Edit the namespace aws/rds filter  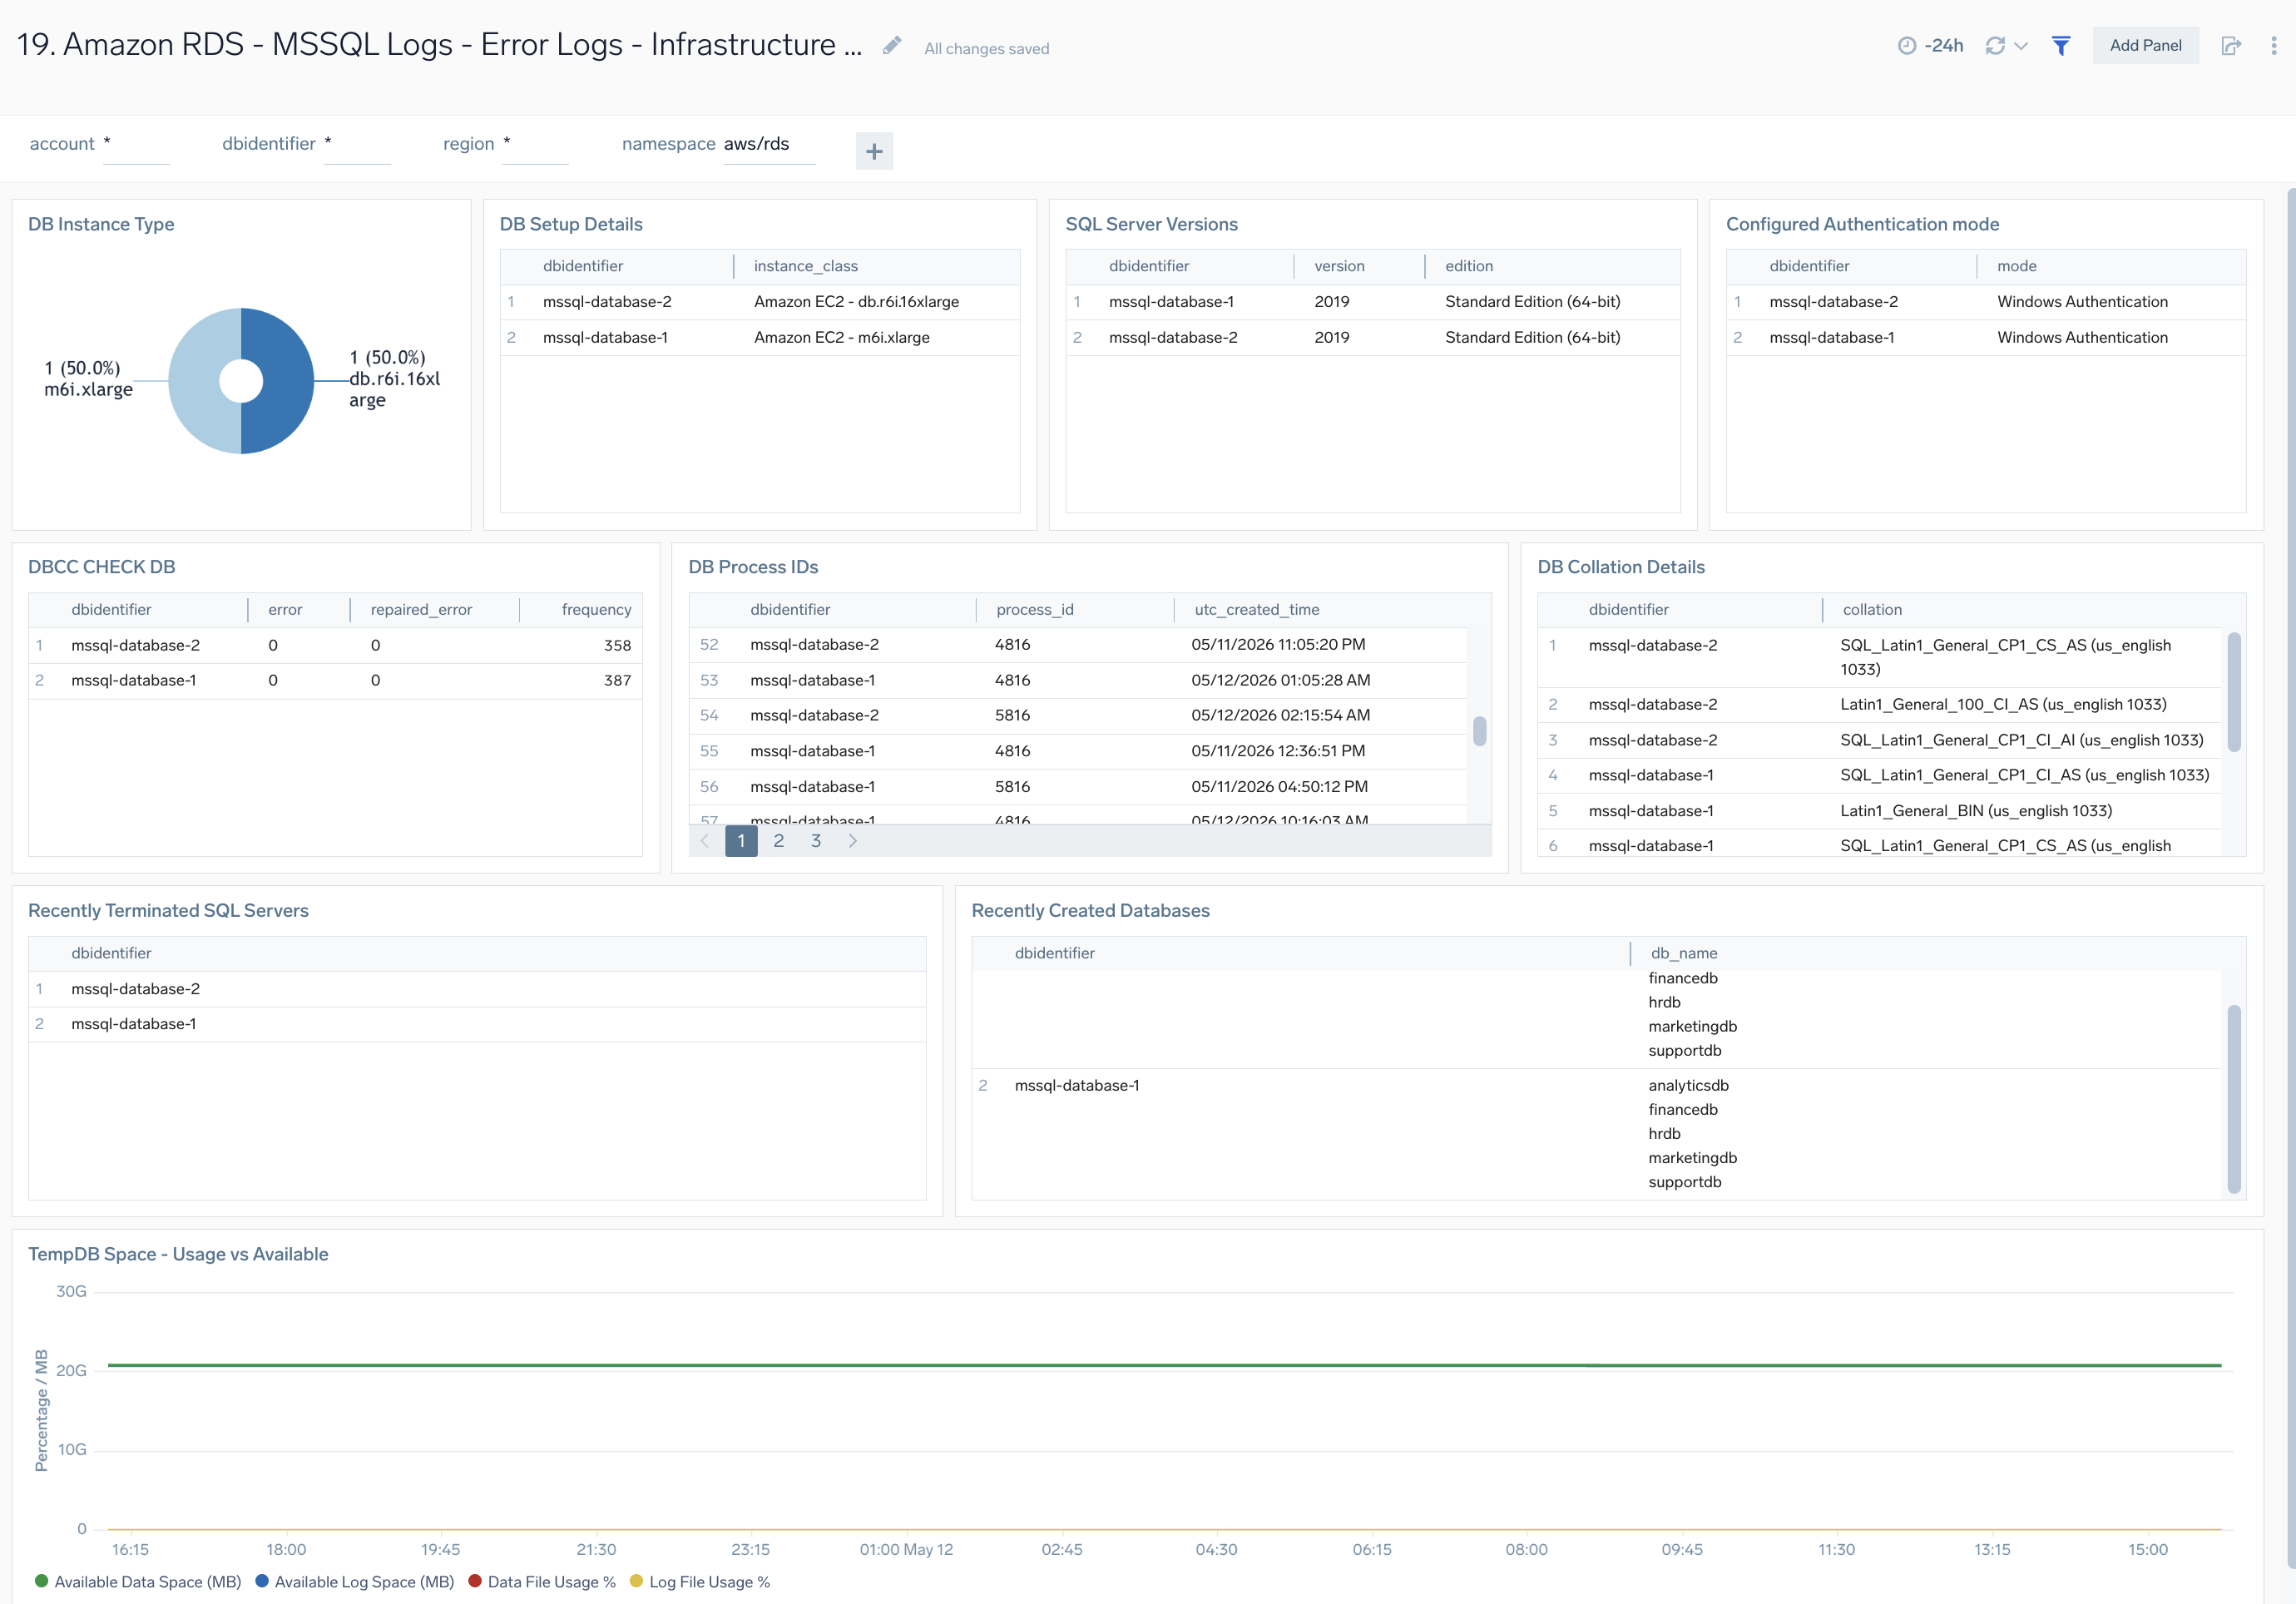click(769, 144)
